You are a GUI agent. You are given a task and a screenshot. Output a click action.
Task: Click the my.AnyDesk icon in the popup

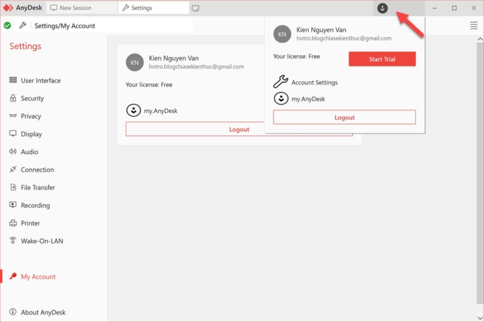click(280, 99)
